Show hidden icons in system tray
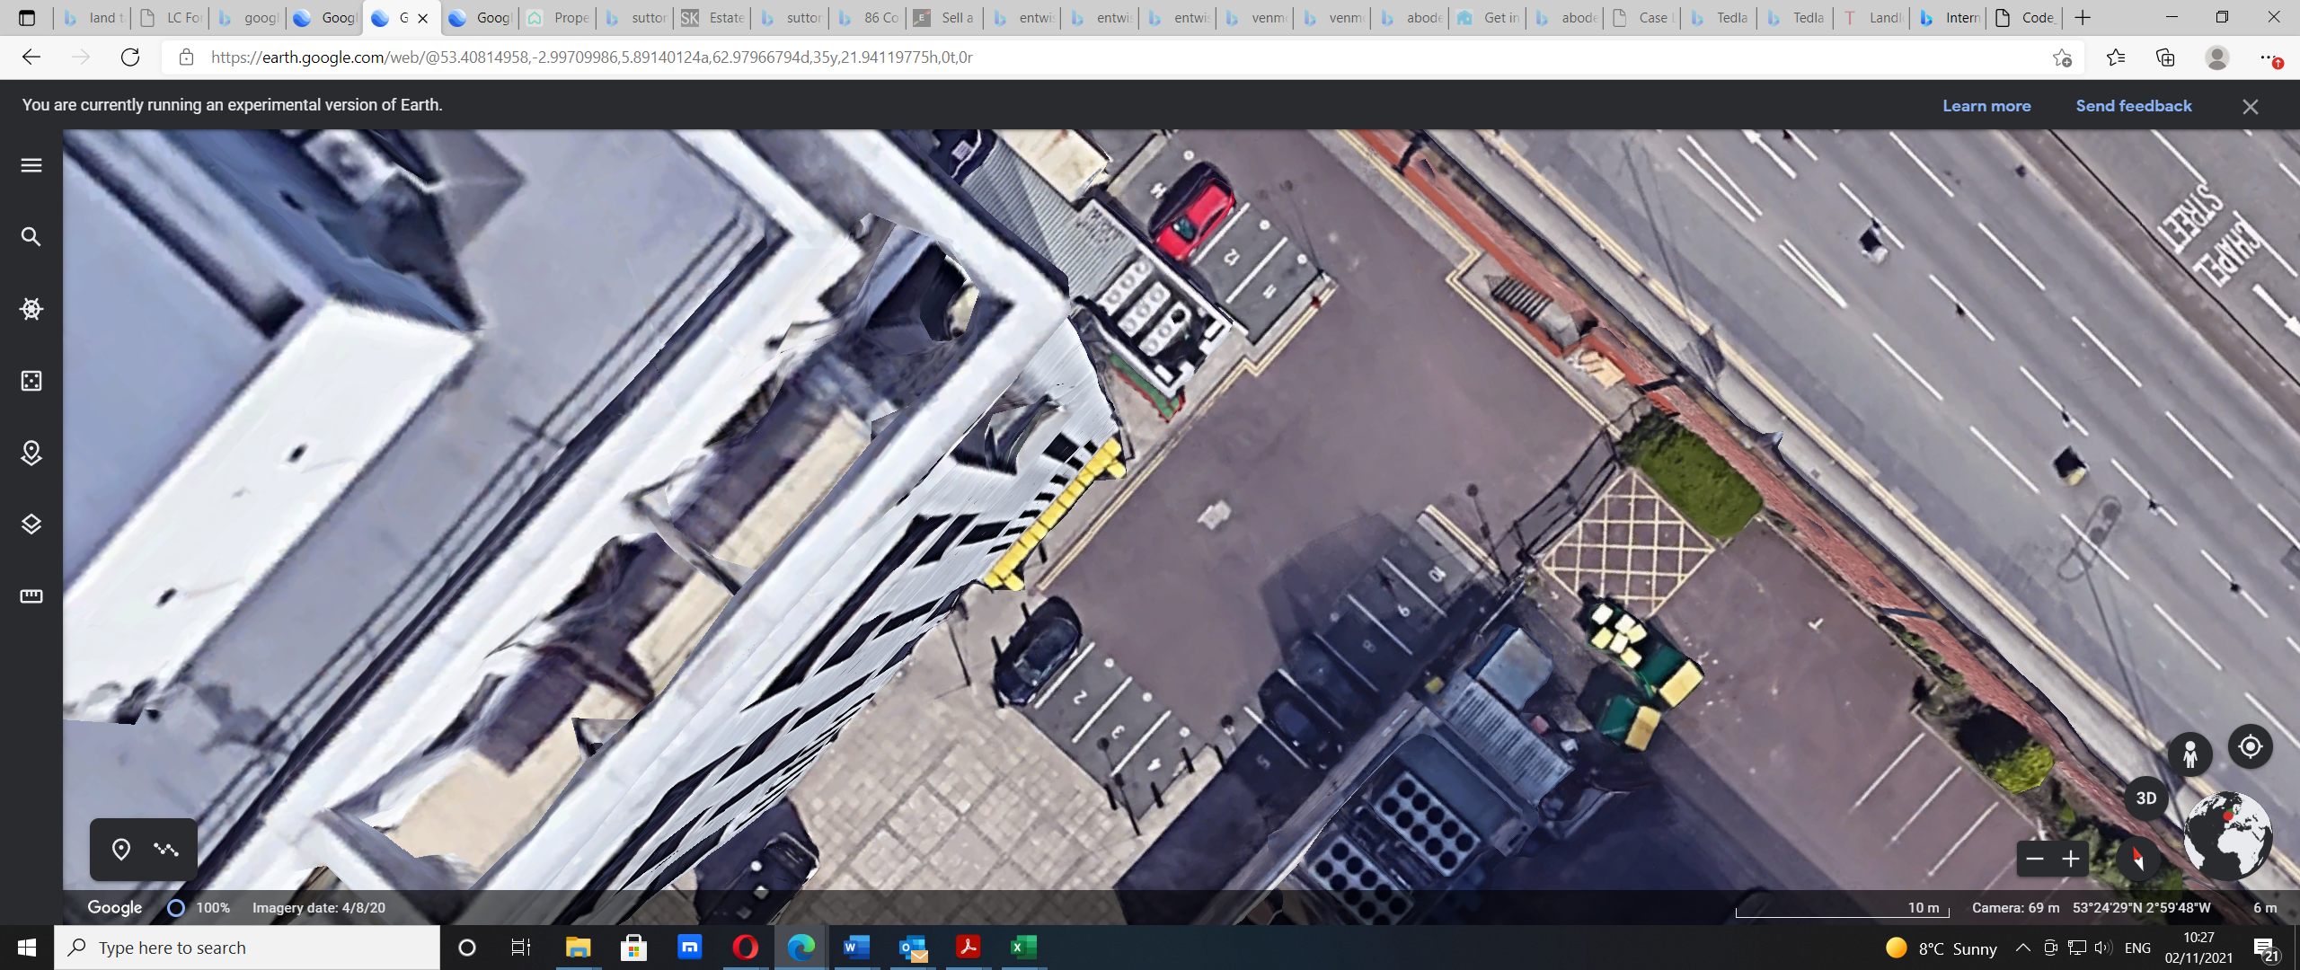The width and height of the screenshot is (2300, 970). click(x=2023, y=948)
